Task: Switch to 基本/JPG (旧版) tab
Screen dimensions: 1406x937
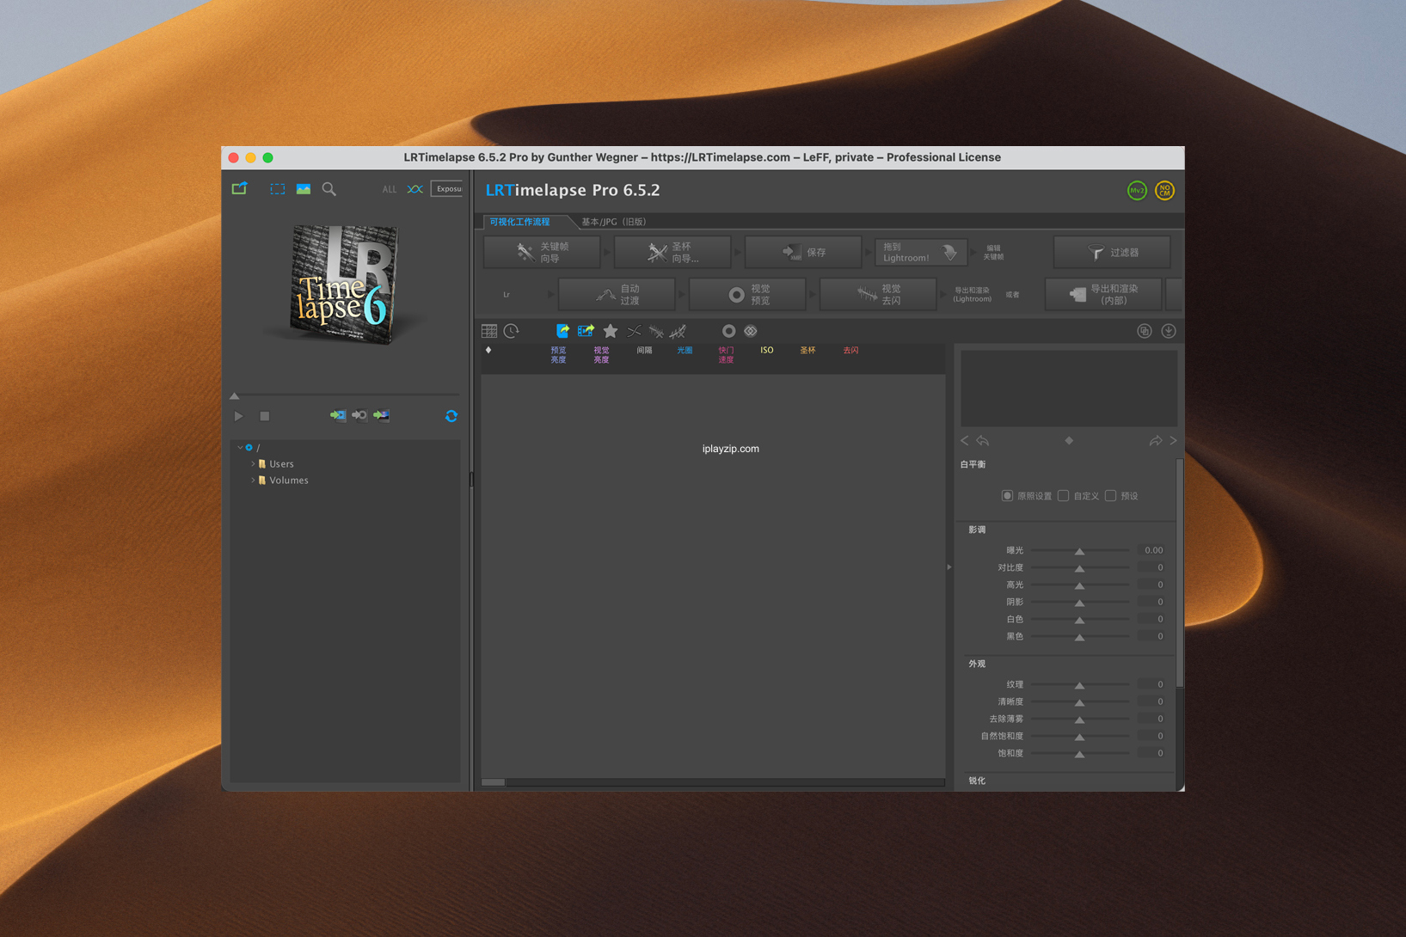Action: click(613, 222)
